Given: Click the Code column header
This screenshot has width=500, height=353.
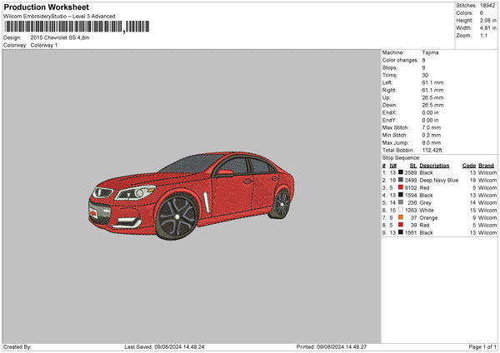Looking at the screenshot, I should pos(469,165).
